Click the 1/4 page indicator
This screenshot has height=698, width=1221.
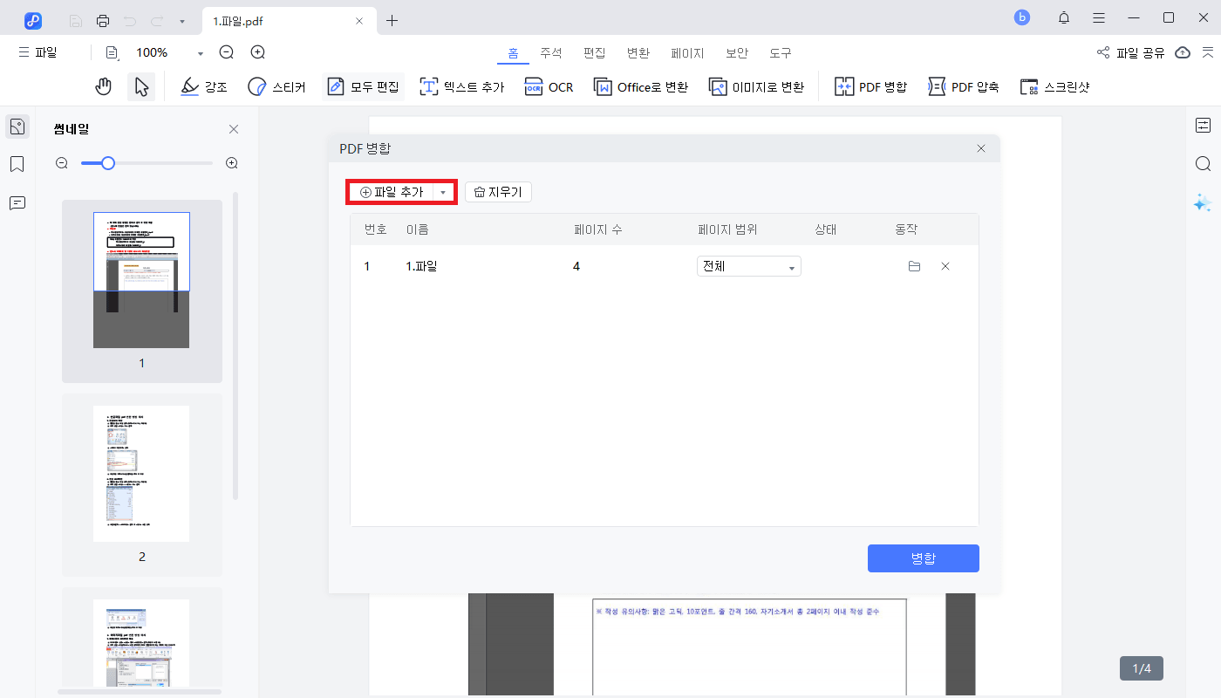1142,668
